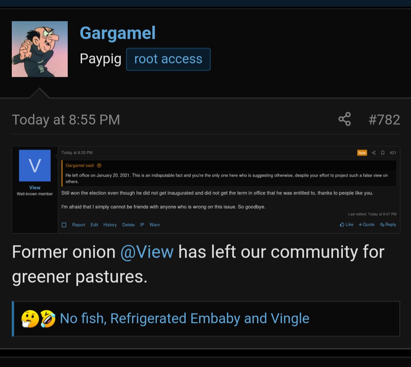Click the orange New badge
This screenshot has width=411, height=367.
pos(362,153)
